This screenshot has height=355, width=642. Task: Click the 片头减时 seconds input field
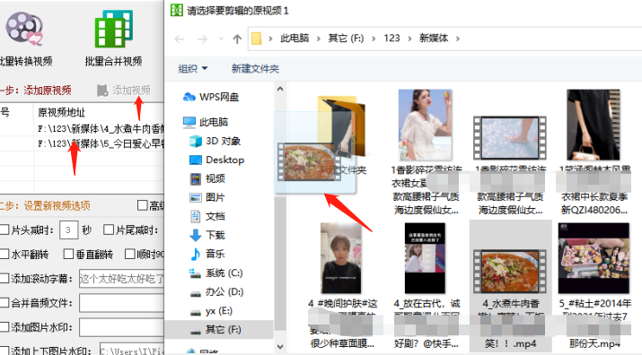[x=68, y=229]
